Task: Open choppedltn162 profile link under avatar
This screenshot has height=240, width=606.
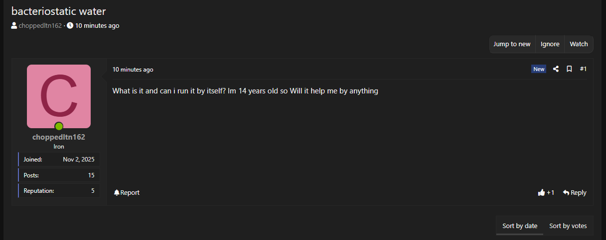Action: point(59,137)
